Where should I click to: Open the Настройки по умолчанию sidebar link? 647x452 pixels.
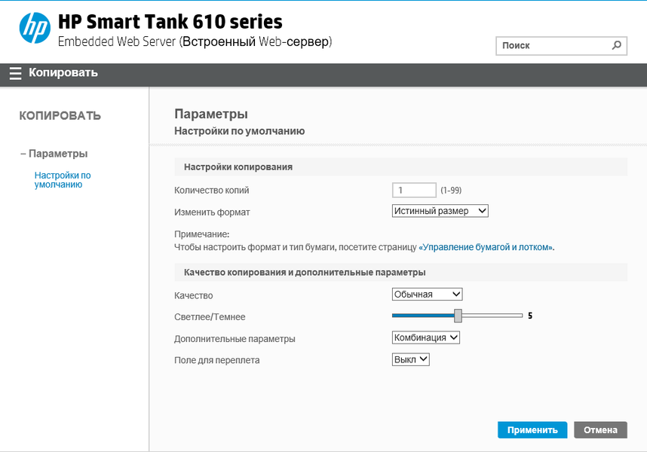[63, 179]
